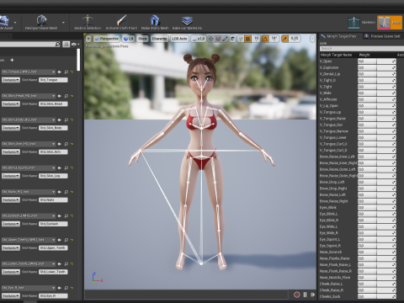Switch to Mesh editor mode

[390, 23]
